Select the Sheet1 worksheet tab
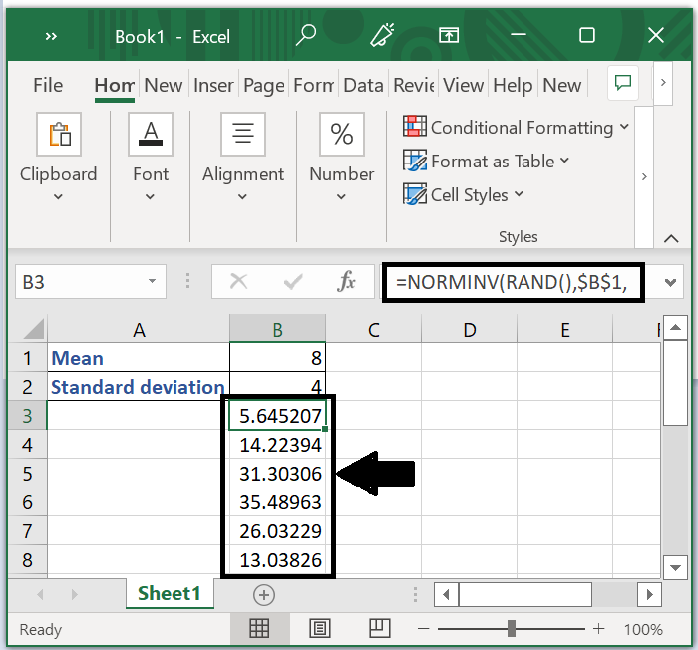This screenshot has width=698, height=650. click(x=170, y=594)
